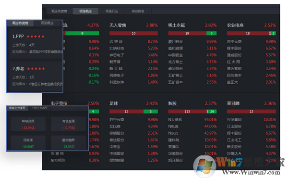Screen dimensions: 288x179
Task: Select the 金正大 stock row
Action: click(251, 82)
